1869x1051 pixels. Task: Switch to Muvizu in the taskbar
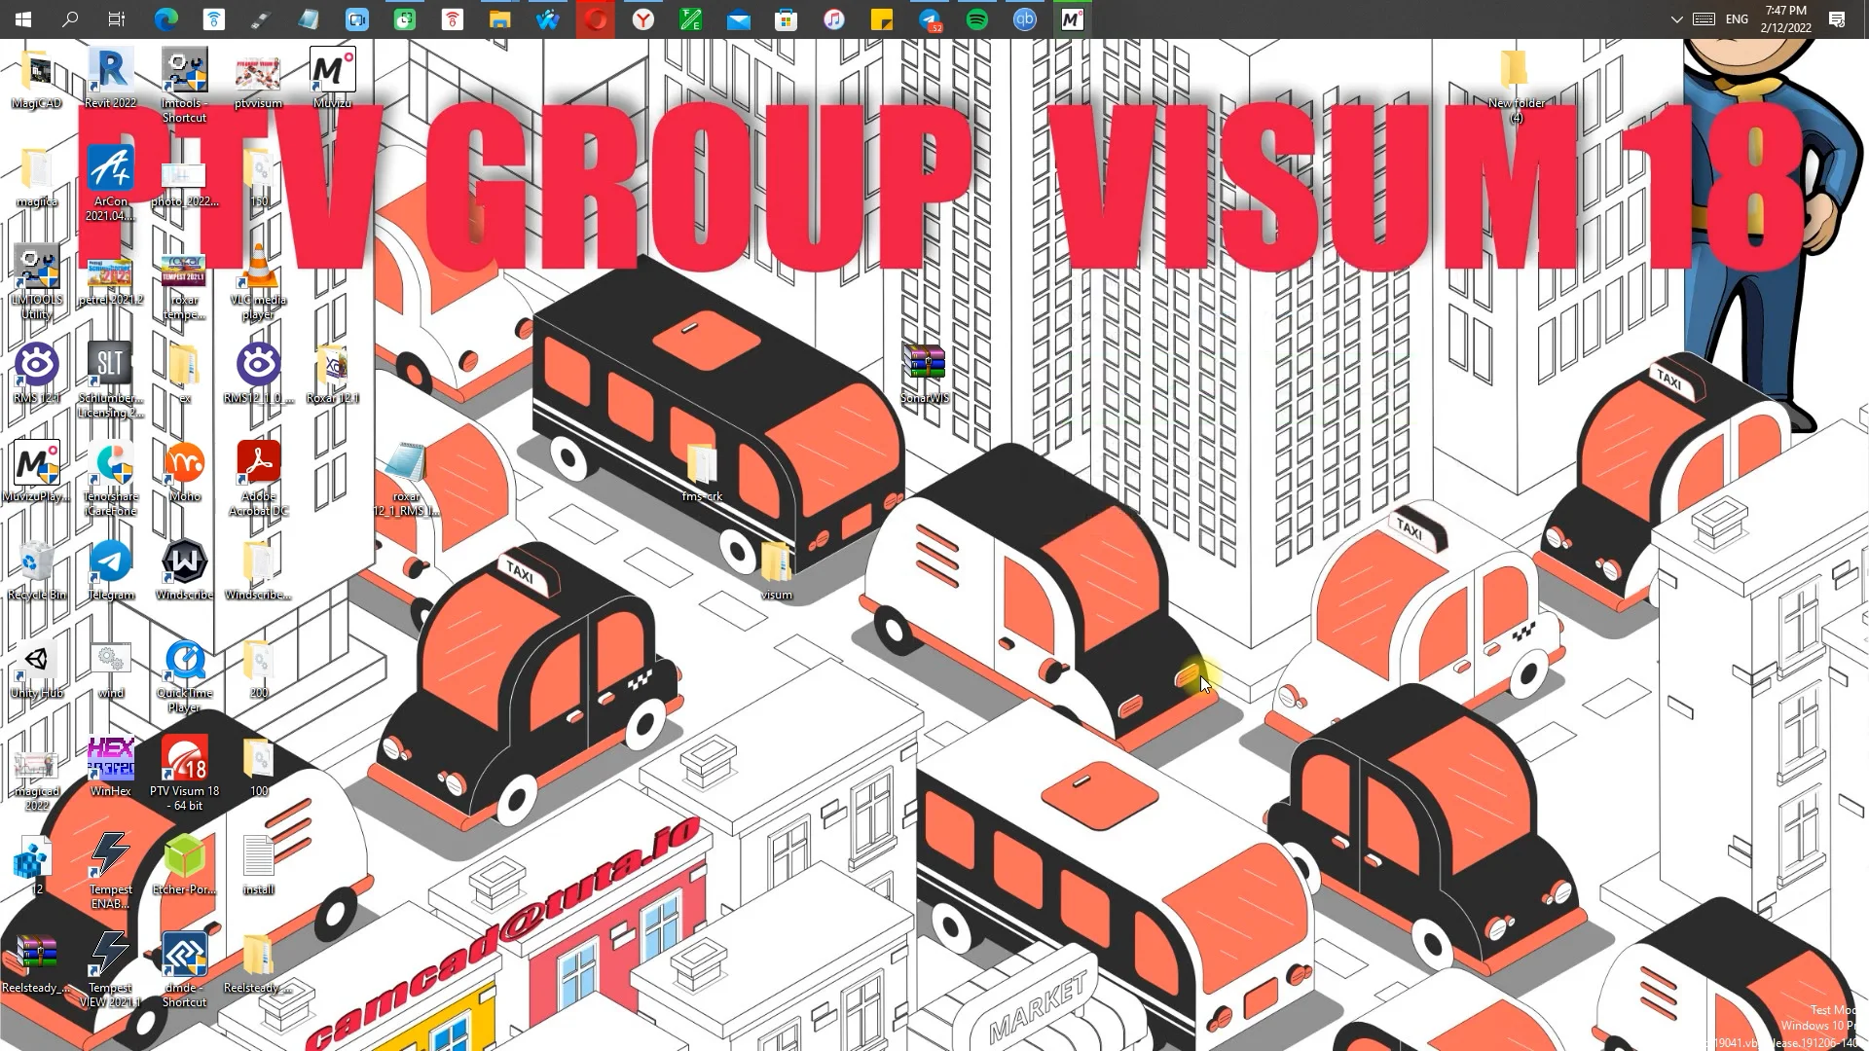tap(1073, 19)
